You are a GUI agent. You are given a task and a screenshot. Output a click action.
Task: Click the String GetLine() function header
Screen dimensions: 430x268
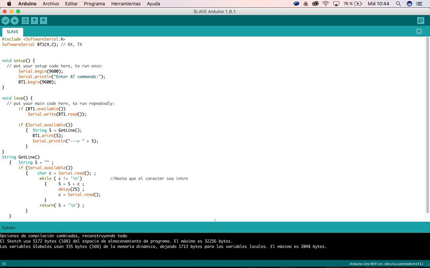tap(21, 157)
